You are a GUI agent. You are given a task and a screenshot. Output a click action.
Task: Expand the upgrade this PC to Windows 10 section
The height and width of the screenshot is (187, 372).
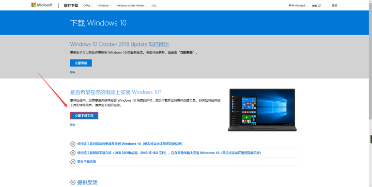(x=73, y=144)
